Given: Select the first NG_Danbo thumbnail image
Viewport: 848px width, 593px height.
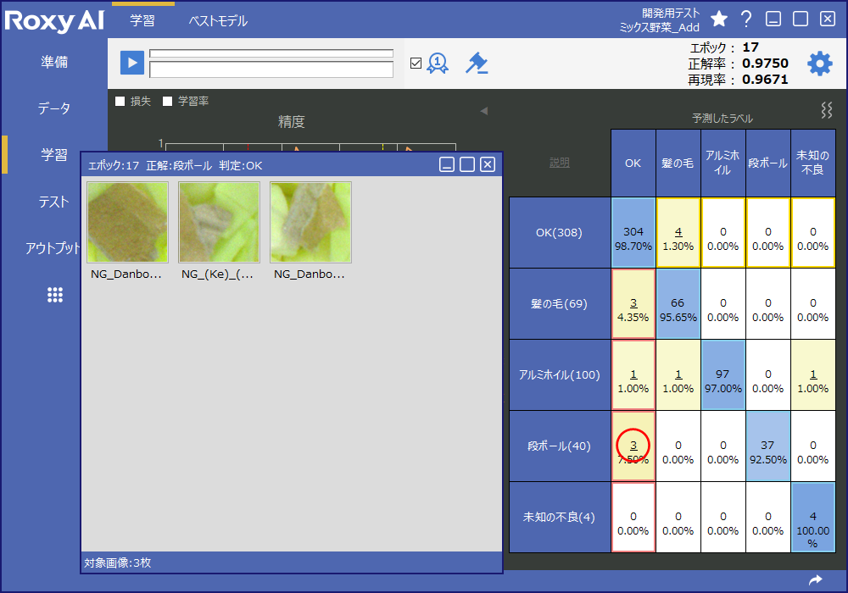Looking at the screenshot, I should coord(127,222).
